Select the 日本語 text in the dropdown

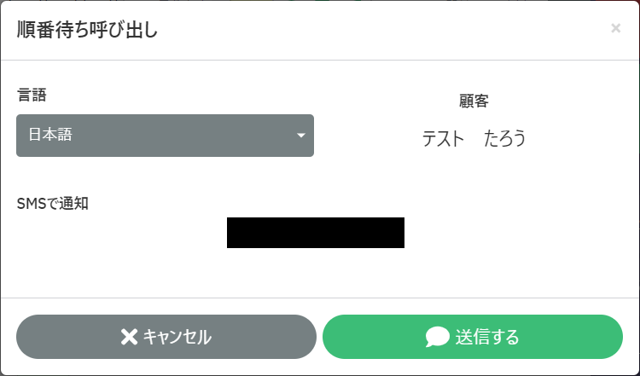[50, 135]
